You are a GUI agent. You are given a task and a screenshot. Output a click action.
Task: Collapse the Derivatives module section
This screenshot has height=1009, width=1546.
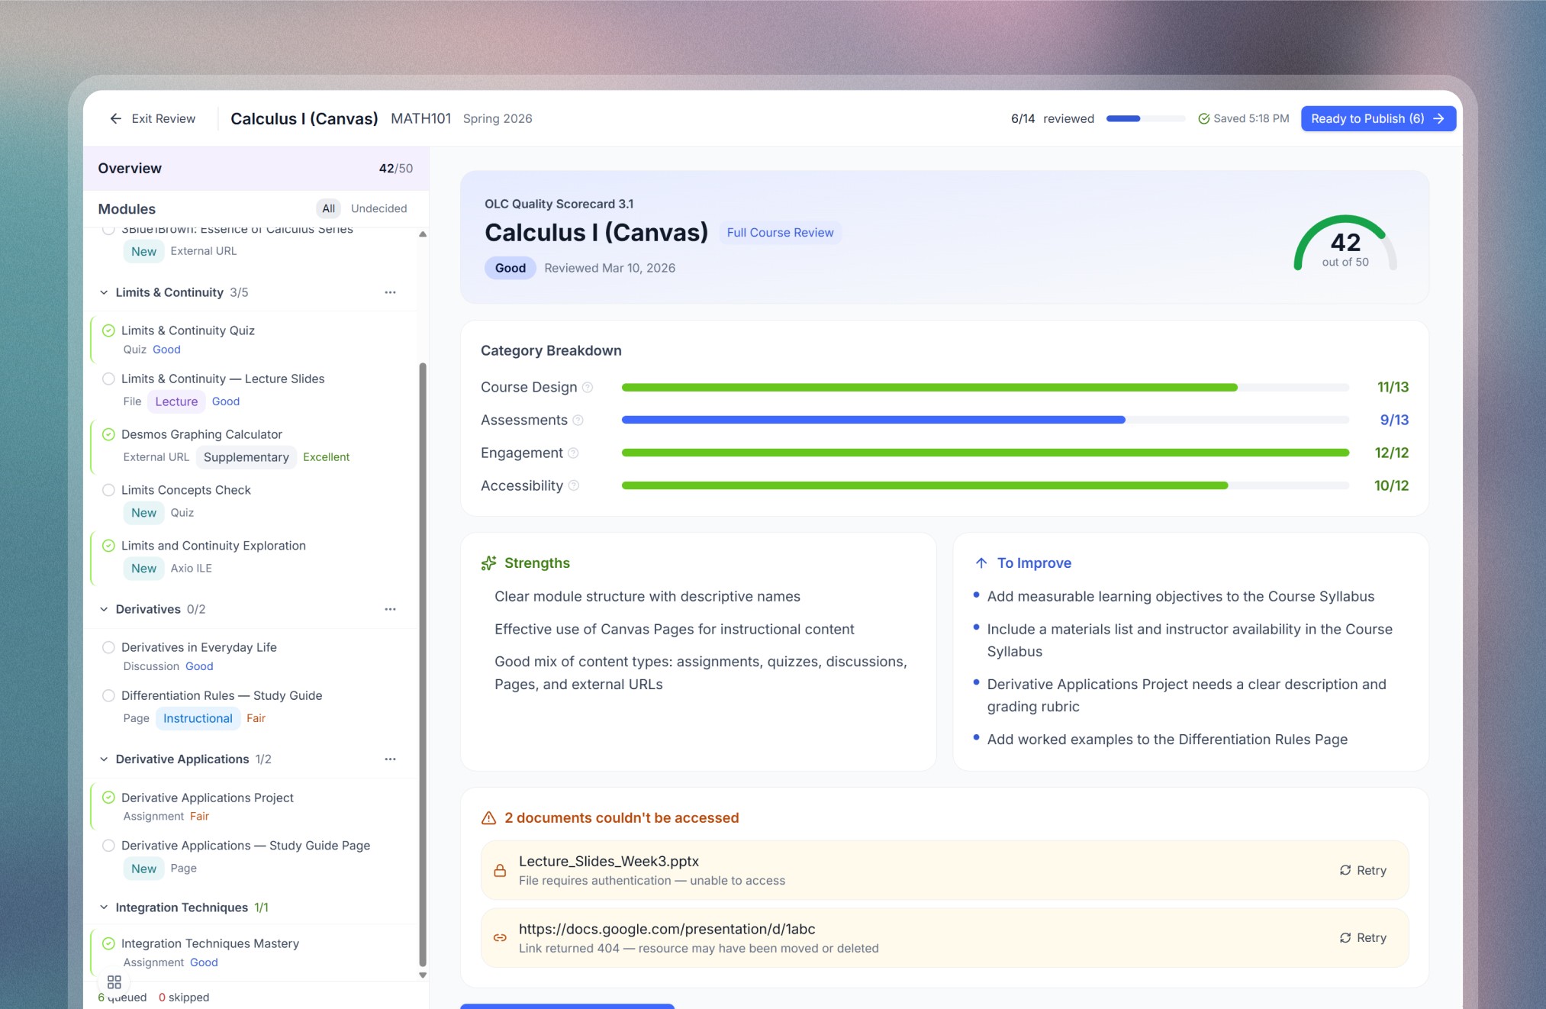click(104, 609)
